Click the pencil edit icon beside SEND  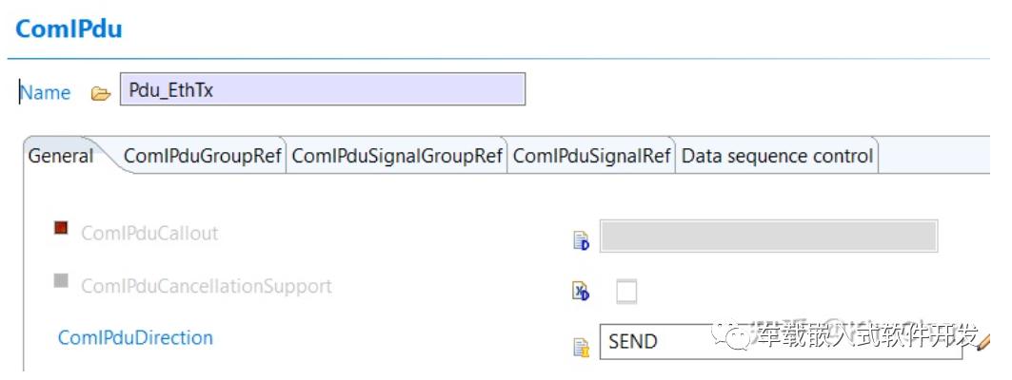(983, 341)
